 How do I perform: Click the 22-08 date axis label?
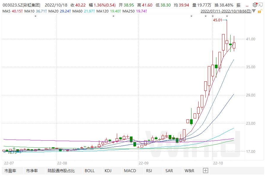[62, 163]
